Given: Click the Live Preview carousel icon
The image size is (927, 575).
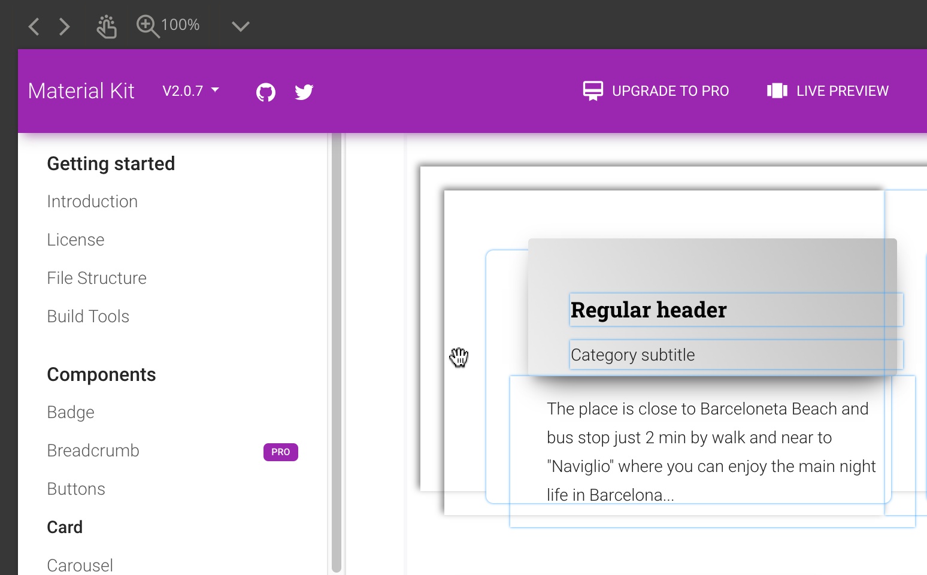Looking at the screenshot, I should (777, 91).
